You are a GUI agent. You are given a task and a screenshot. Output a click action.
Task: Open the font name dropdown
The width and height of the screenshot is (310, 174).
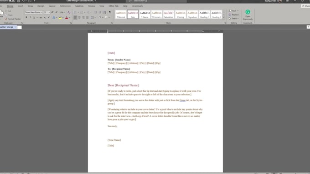[x=42, y=12]
